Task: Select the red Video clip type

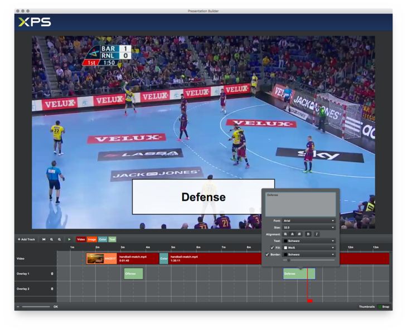Action: click(81, 239)
